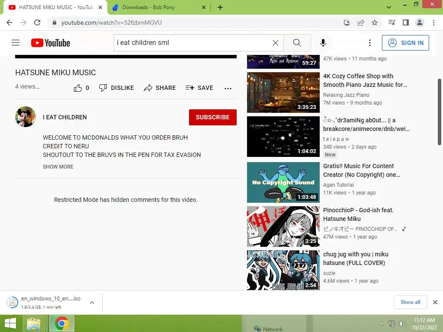Open the dr3amiNg ab0ut breakcore thumbnail
This screenshot has height=332, width=443.
tap(283, 137)
